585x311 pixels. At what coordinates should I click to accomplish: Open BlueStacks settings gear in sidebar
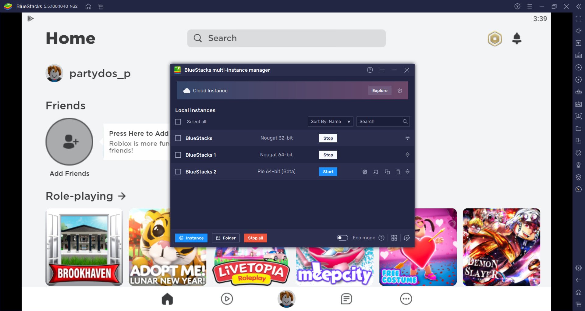(579, 268)
